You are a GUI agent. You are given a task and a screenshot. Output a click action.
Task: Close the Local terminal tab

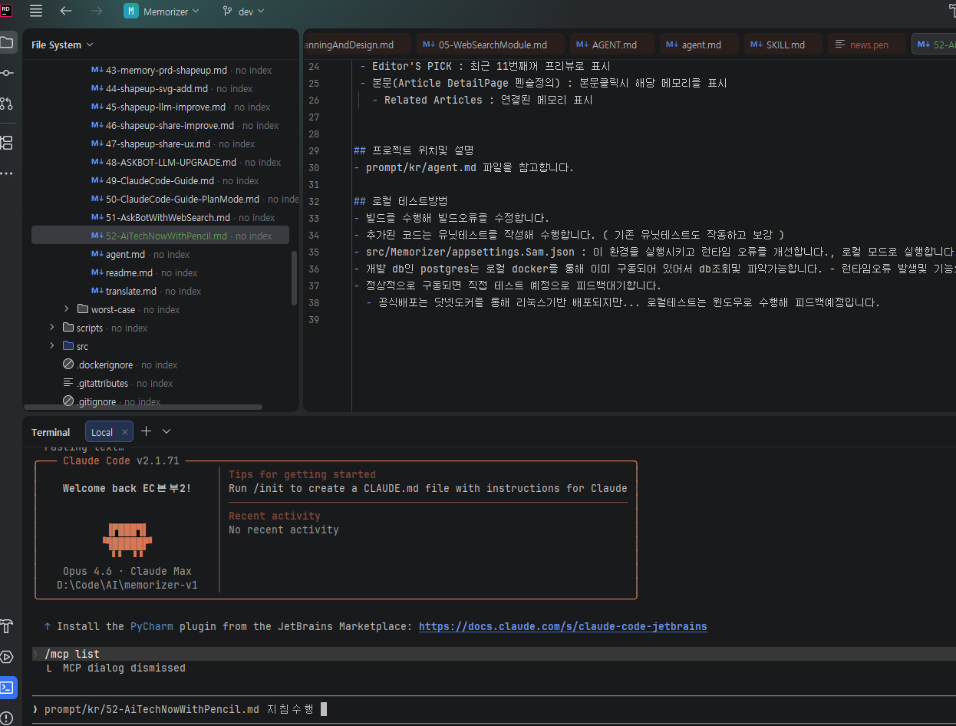click(126, 432)
